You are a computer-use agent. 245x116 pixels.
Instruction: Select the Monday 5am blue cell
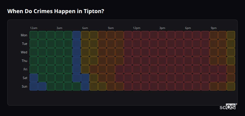[x=77, y=35]
